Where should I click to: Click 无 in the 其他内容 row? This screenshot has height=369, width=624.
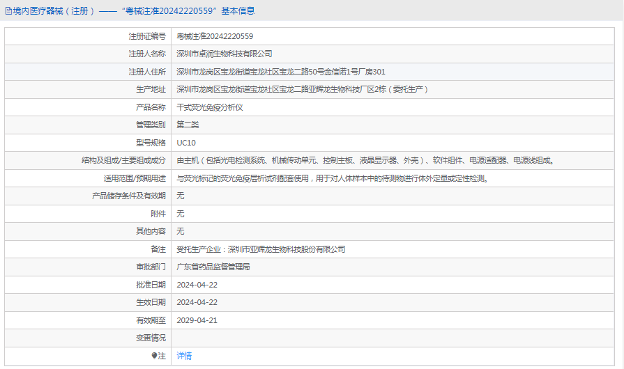point(181,231)
